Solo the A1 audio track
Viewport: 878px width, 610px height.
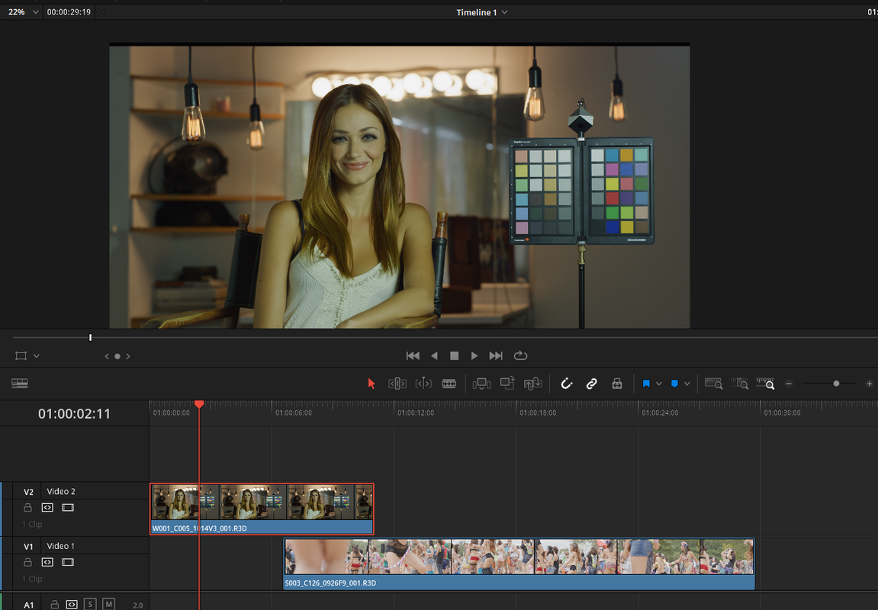(x=90, y=605)
